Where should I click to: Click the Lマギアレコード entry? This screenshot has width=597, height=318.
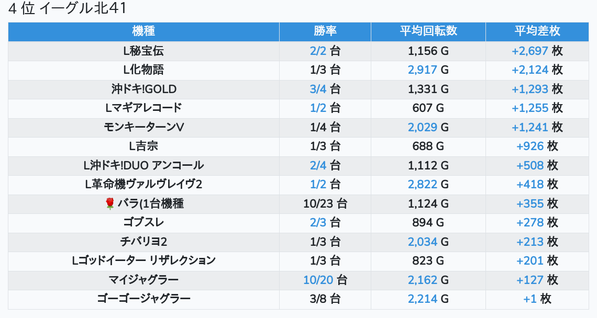pyautogui.click(x=143, y=108)
